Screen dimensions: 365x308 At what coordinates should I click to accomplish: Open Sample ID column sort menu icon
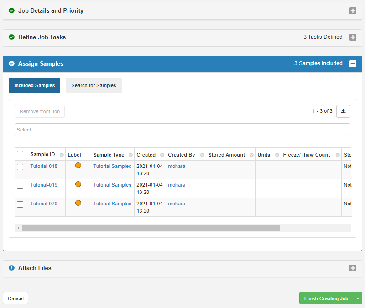[61, 155]
